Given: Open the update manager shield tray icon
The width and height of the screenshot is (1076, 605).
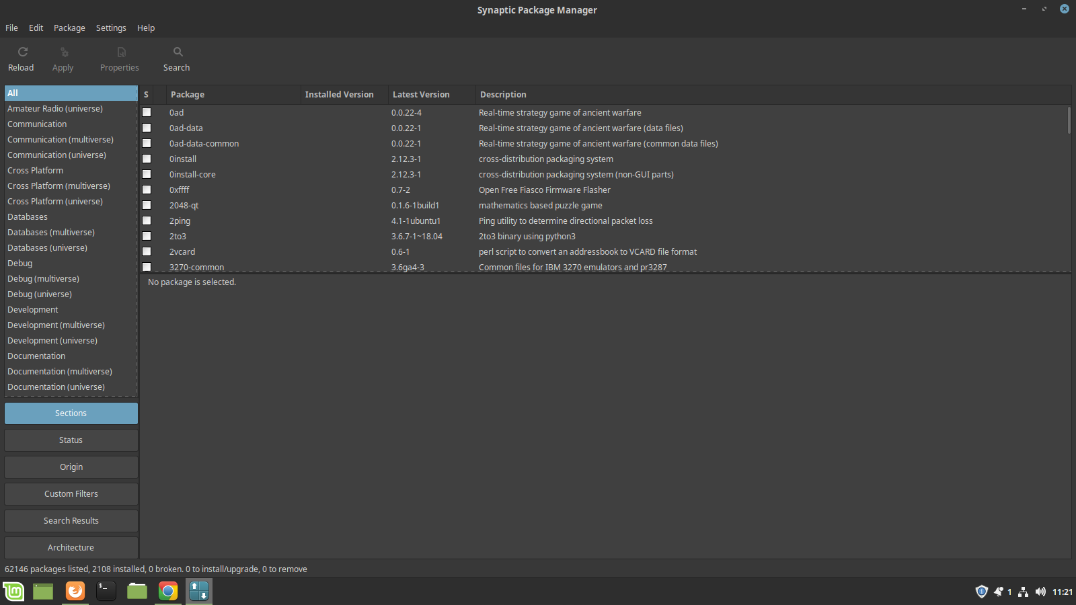Looking at the screenshot, I should (982, 592).
